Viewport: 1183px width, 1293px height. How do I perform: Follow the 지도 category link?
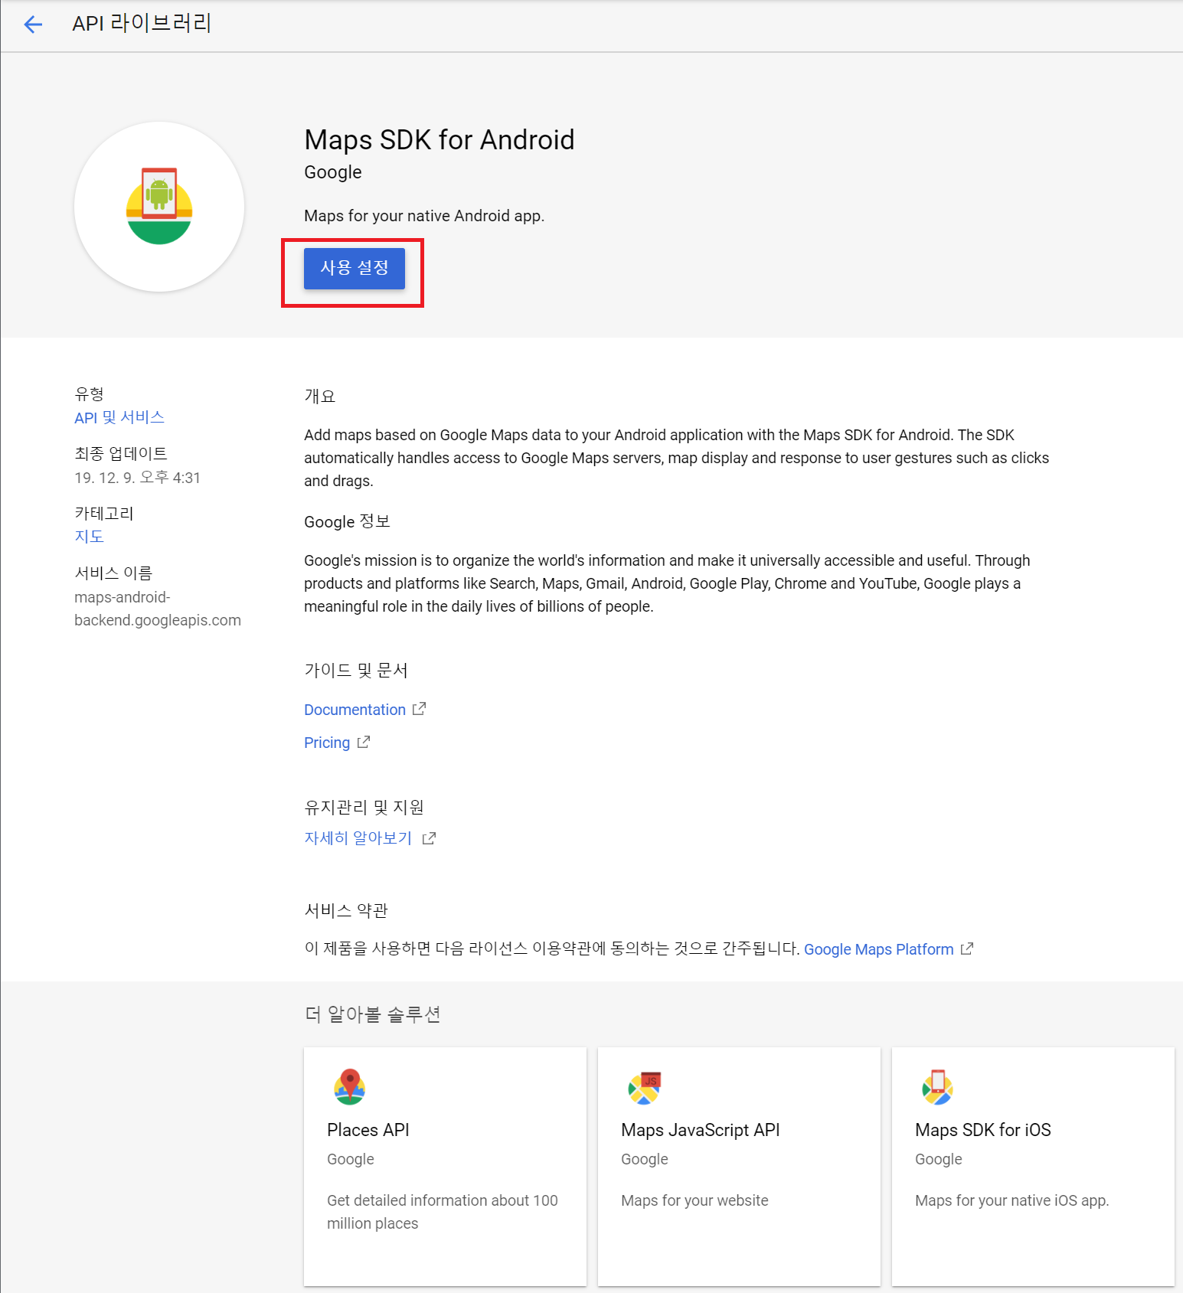tap(89, 537)
